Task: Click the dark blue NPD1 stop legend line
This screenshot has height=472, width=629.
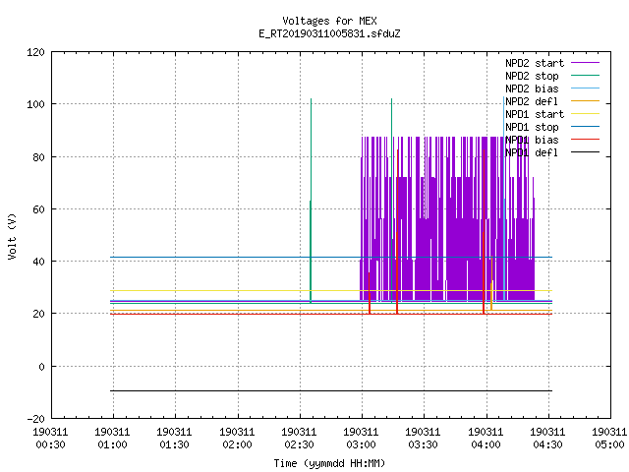Action: (x=586, y=127)
